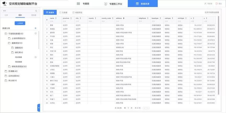Click the blue 上传数据 button
Screen dimensions: 226x113
pyautogui.click(x=20, y=23)
